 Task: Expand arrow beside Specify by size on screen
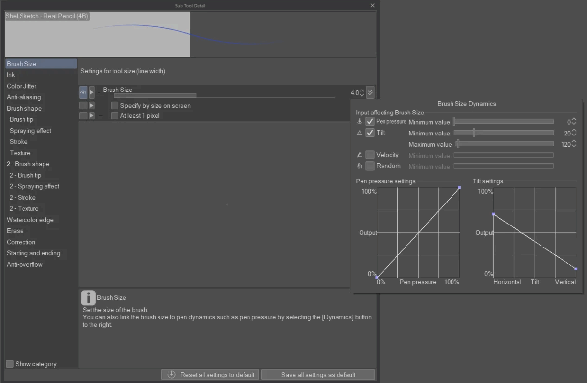(92, 105)
